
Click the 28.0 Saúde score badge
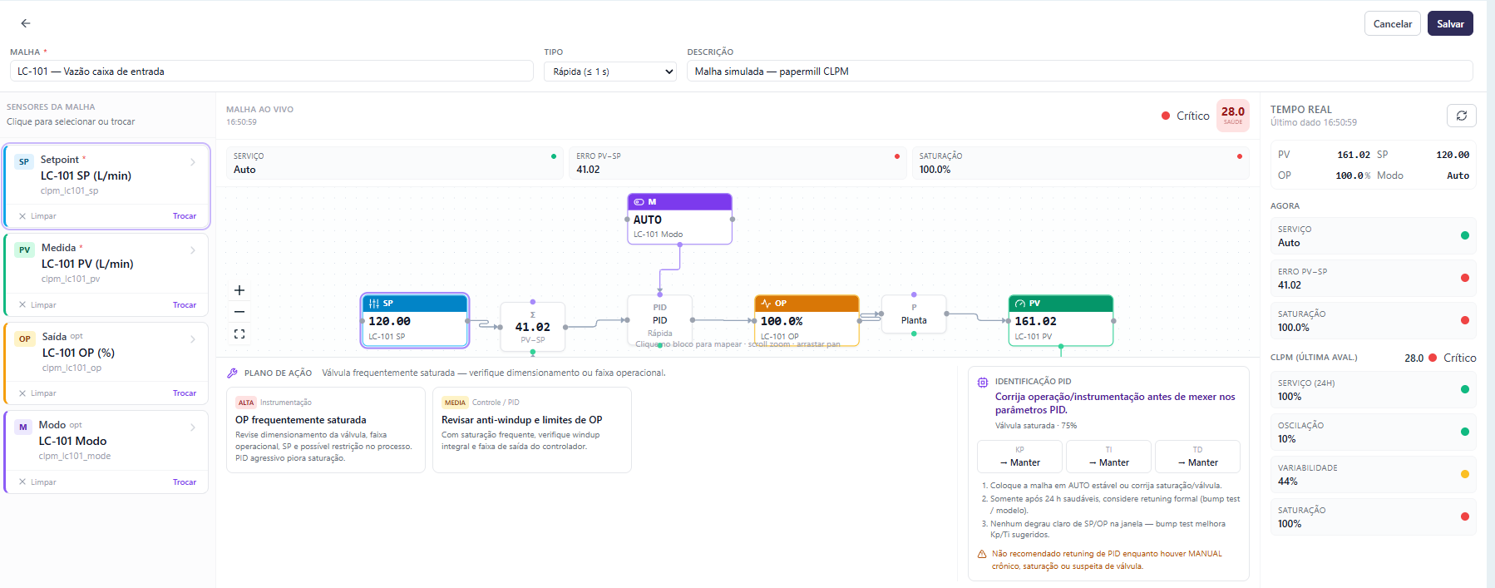click(1233, 116)
